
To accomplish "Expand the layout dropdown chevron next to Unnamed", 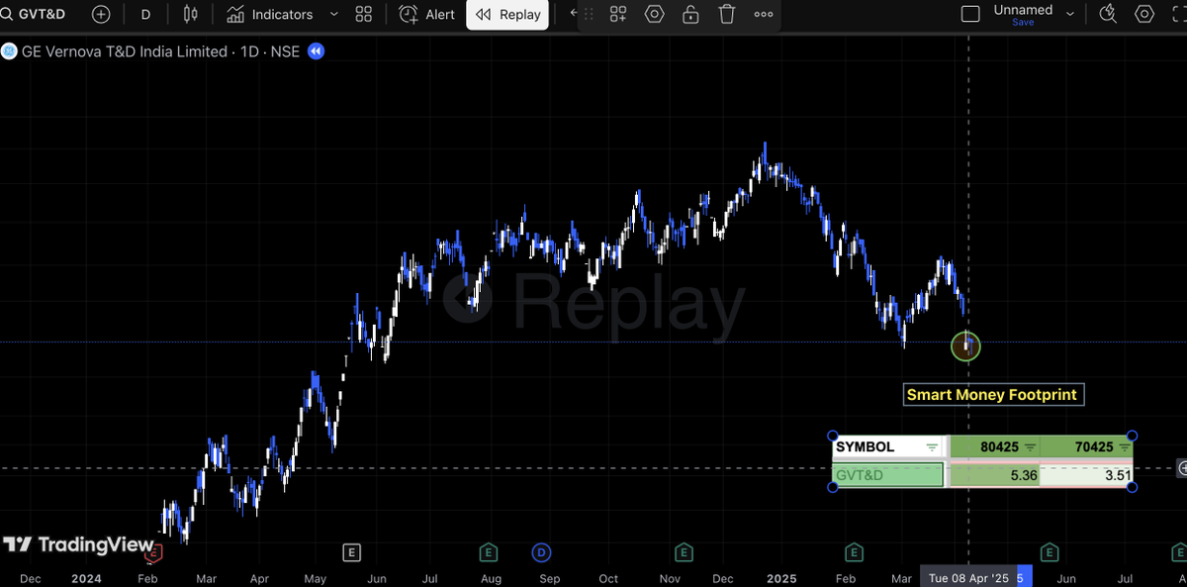I will coord(1069,14).
